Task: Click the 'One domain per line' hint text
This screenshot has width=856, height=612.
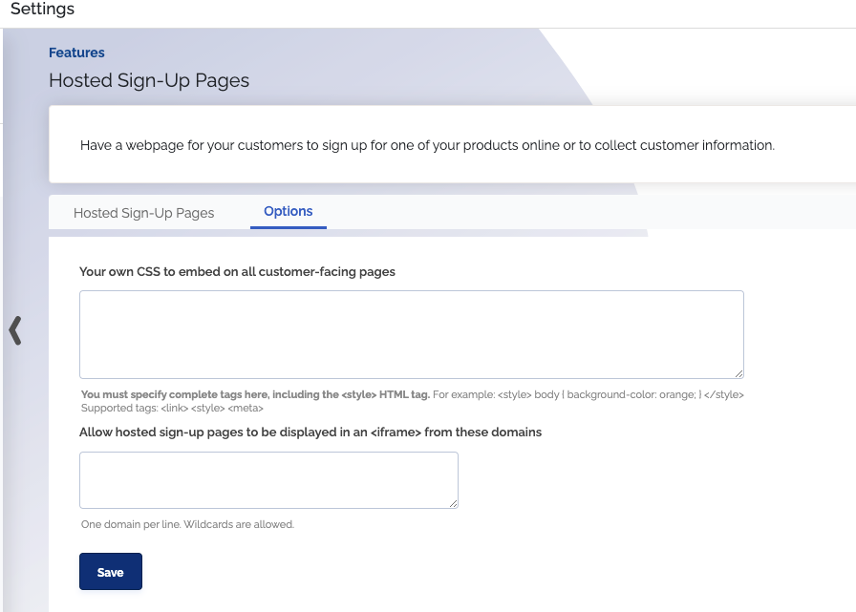Action: coord(187,524)
